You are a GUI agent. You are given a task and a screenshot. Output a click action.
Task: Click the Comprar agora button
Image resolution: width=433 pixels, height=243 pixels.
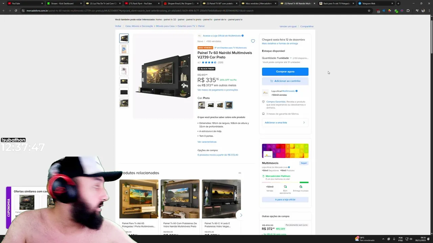[x=285, y=72]
